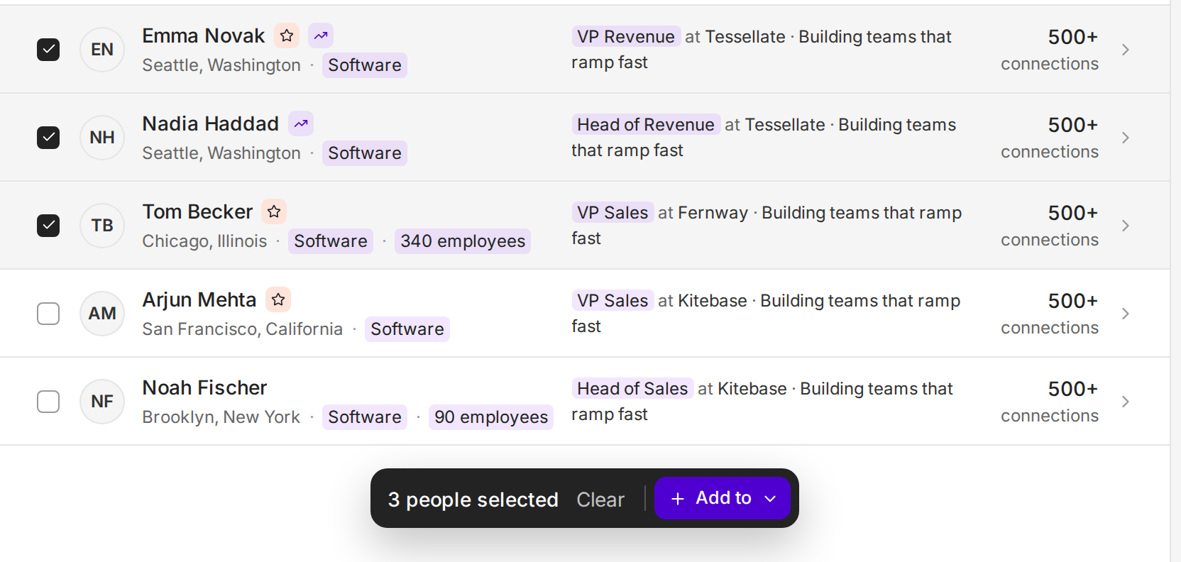1181x562 pixels.
Task: Click the plus icon in Add to button
Action: coord(678,499)
